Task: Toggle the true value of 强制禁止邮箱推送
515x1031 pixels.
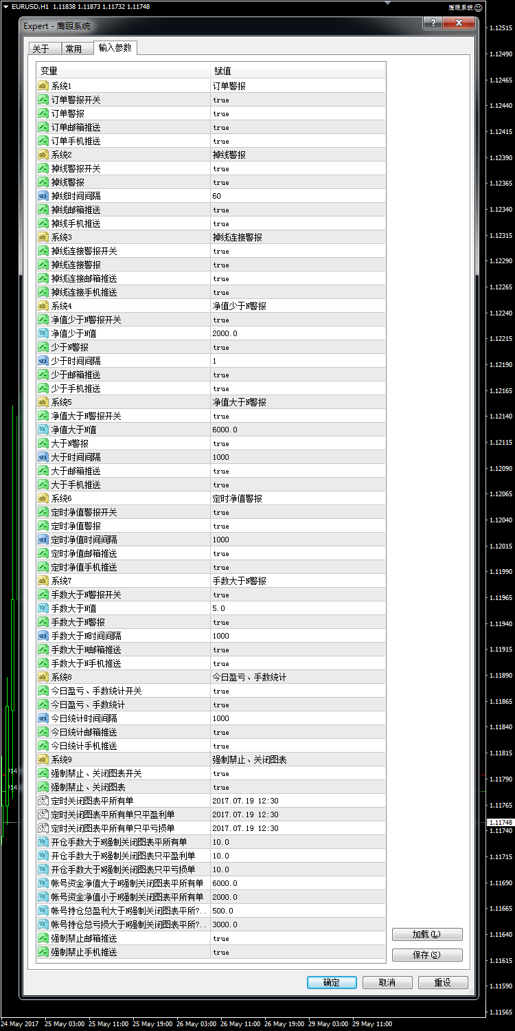Action: [x=221, y=938]
